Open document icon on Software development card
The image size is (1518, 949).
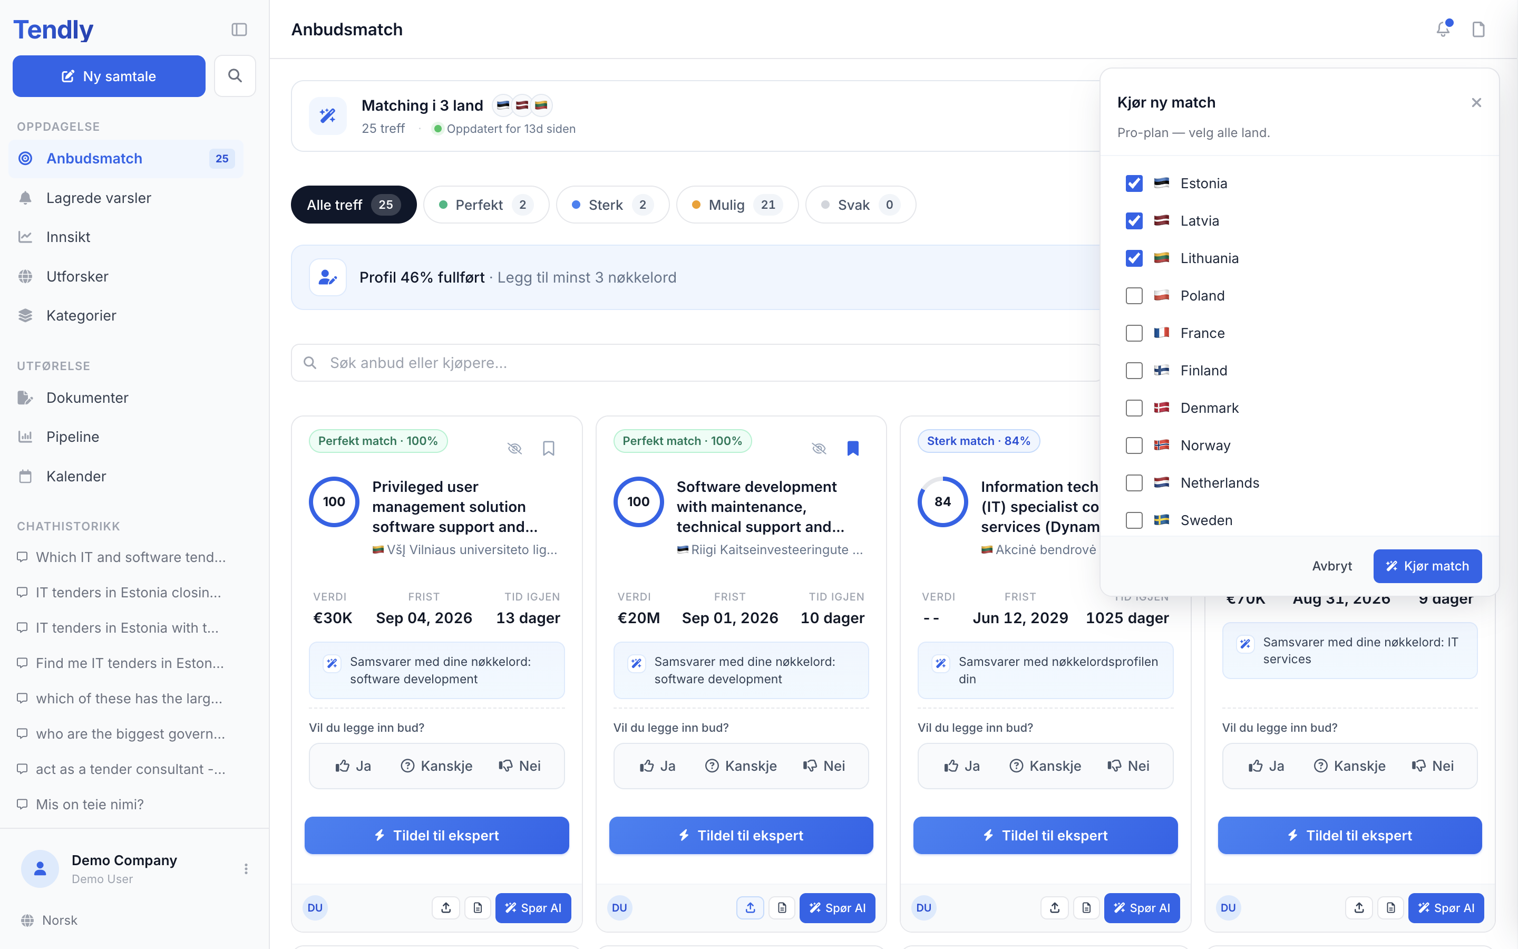pyautogui.click(x=782, y=907)
